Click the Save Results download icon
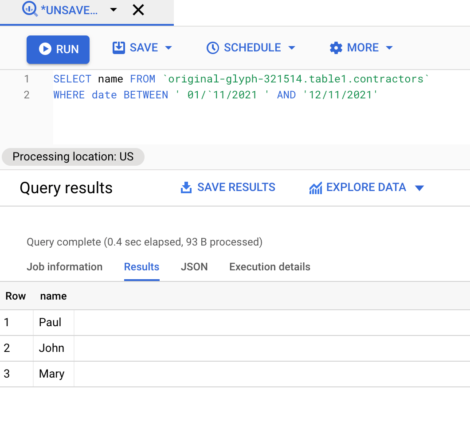Image resolution: width=470 pixels, height=429 pixels. pos(186,187)
